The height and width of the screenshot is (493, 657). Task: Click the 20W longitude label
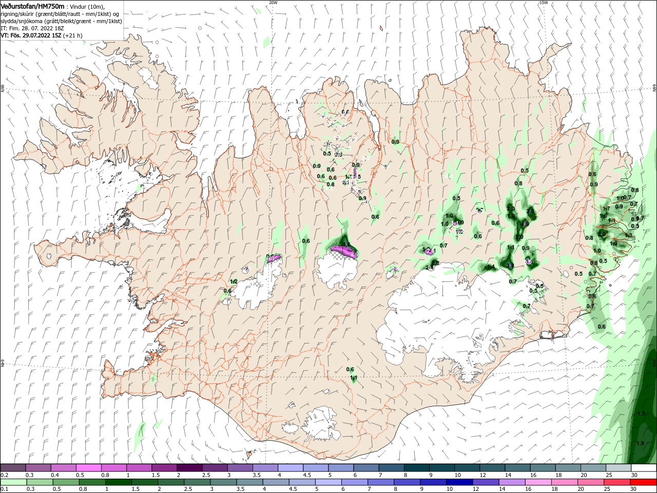[x=273, y=3]
